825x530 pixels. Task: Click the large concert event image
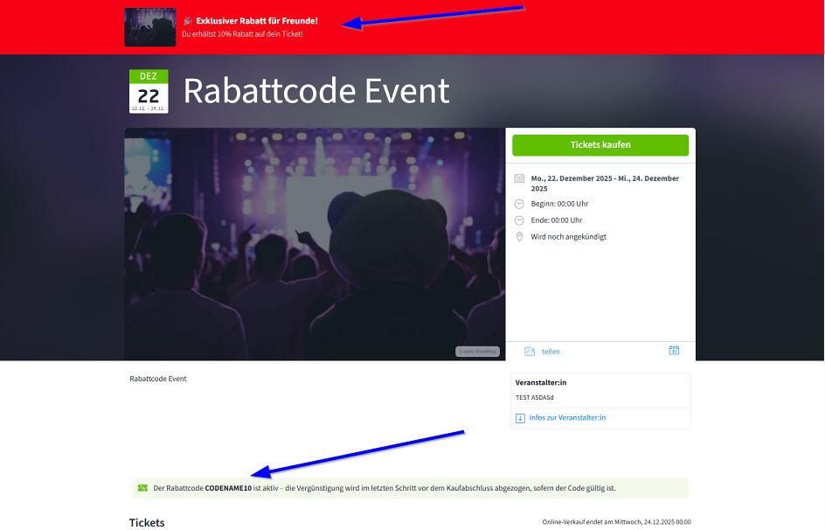pos(315,244)
